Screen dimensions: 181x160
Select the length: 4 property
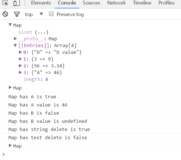tap(36, 79)
